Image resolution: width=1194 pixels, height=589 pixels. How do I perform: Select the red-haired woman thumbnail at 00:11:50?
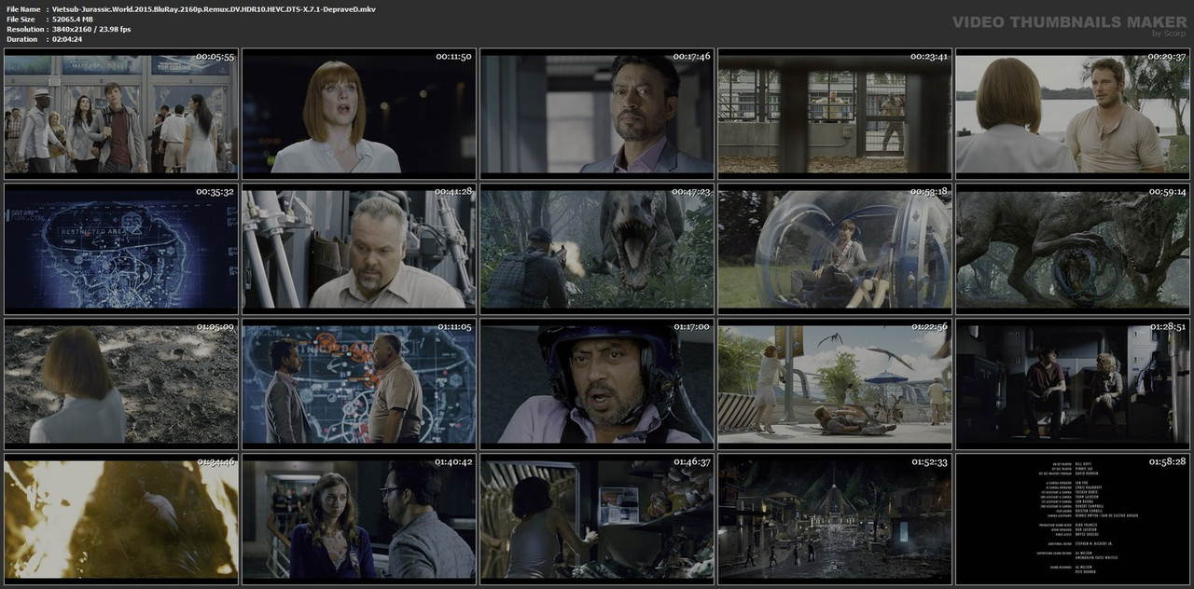(x=359, y=114)
